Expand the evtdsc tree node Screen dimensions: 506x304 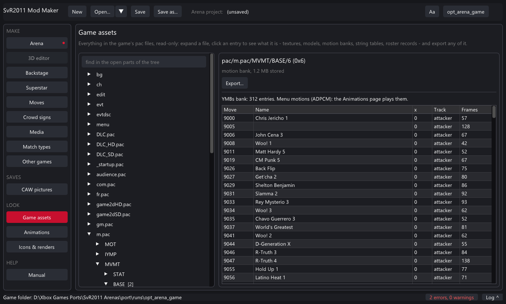89,114
